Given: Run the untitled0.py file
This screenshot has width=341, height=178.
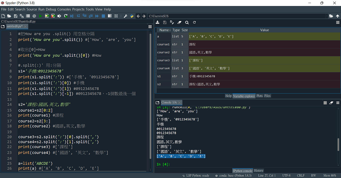Looking at the screenshot, I should [40, 16].
